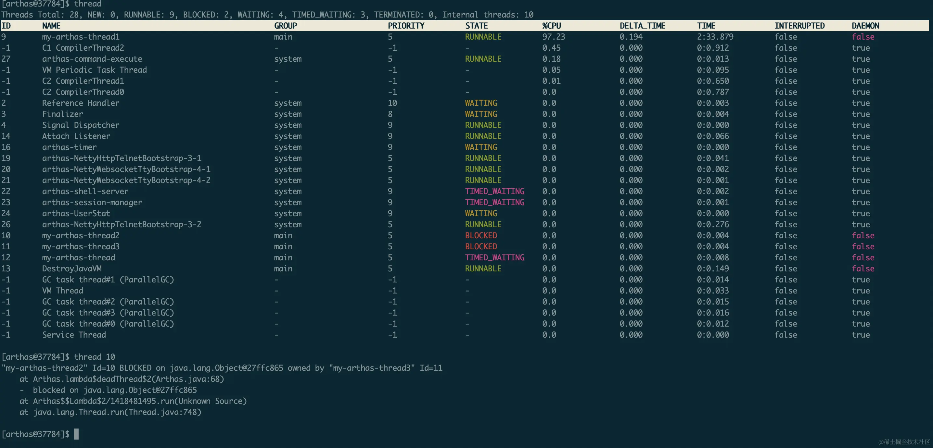This screenshot has height=448, width=933.
Task: Click 'blocked on java.lang.Object@27ffc865' line
Action: [x=108, y=390]
